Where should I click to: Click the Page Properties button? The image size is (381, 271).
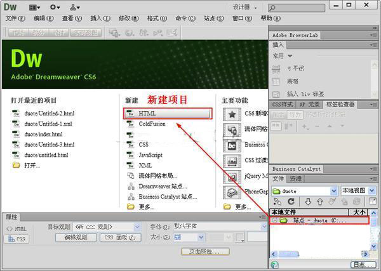(205, 251)
